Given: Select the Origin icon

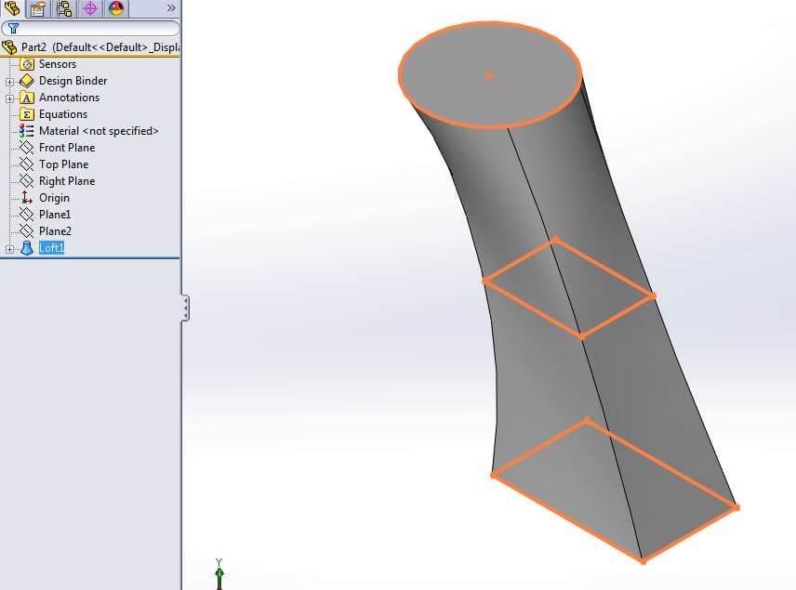Looking at the screenshot, I should click(26, 198).
